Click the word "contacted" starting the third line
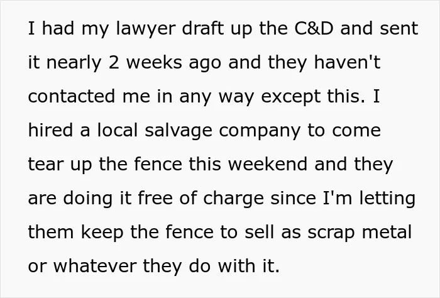The height and width of the screenshot is (298, 440). click(x=72, y=96)
